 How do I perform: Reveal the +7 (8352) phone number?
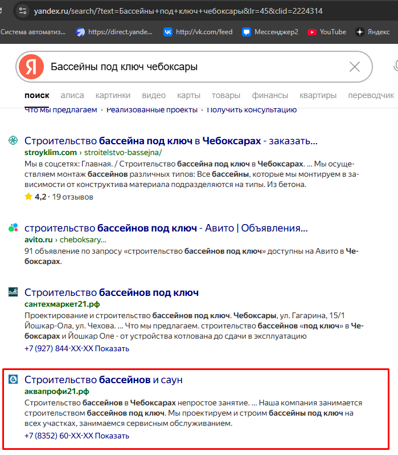coord(112,436)
